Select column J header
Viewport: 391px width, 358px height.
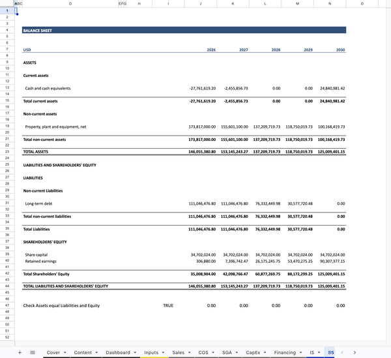pyautogui.click(x=200, y=4)
